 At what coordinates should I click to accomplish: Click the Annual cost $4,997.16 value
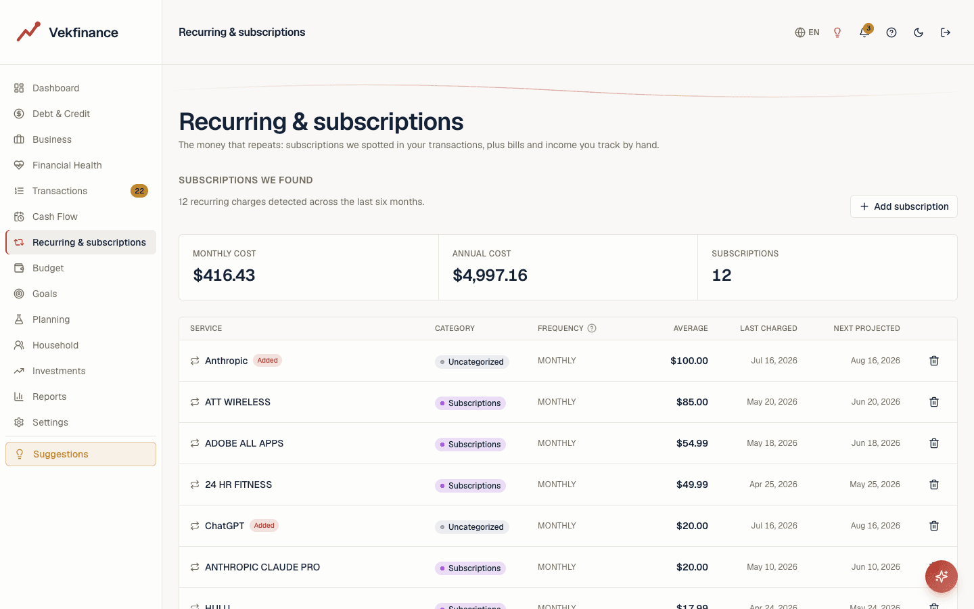click(490, 275)
